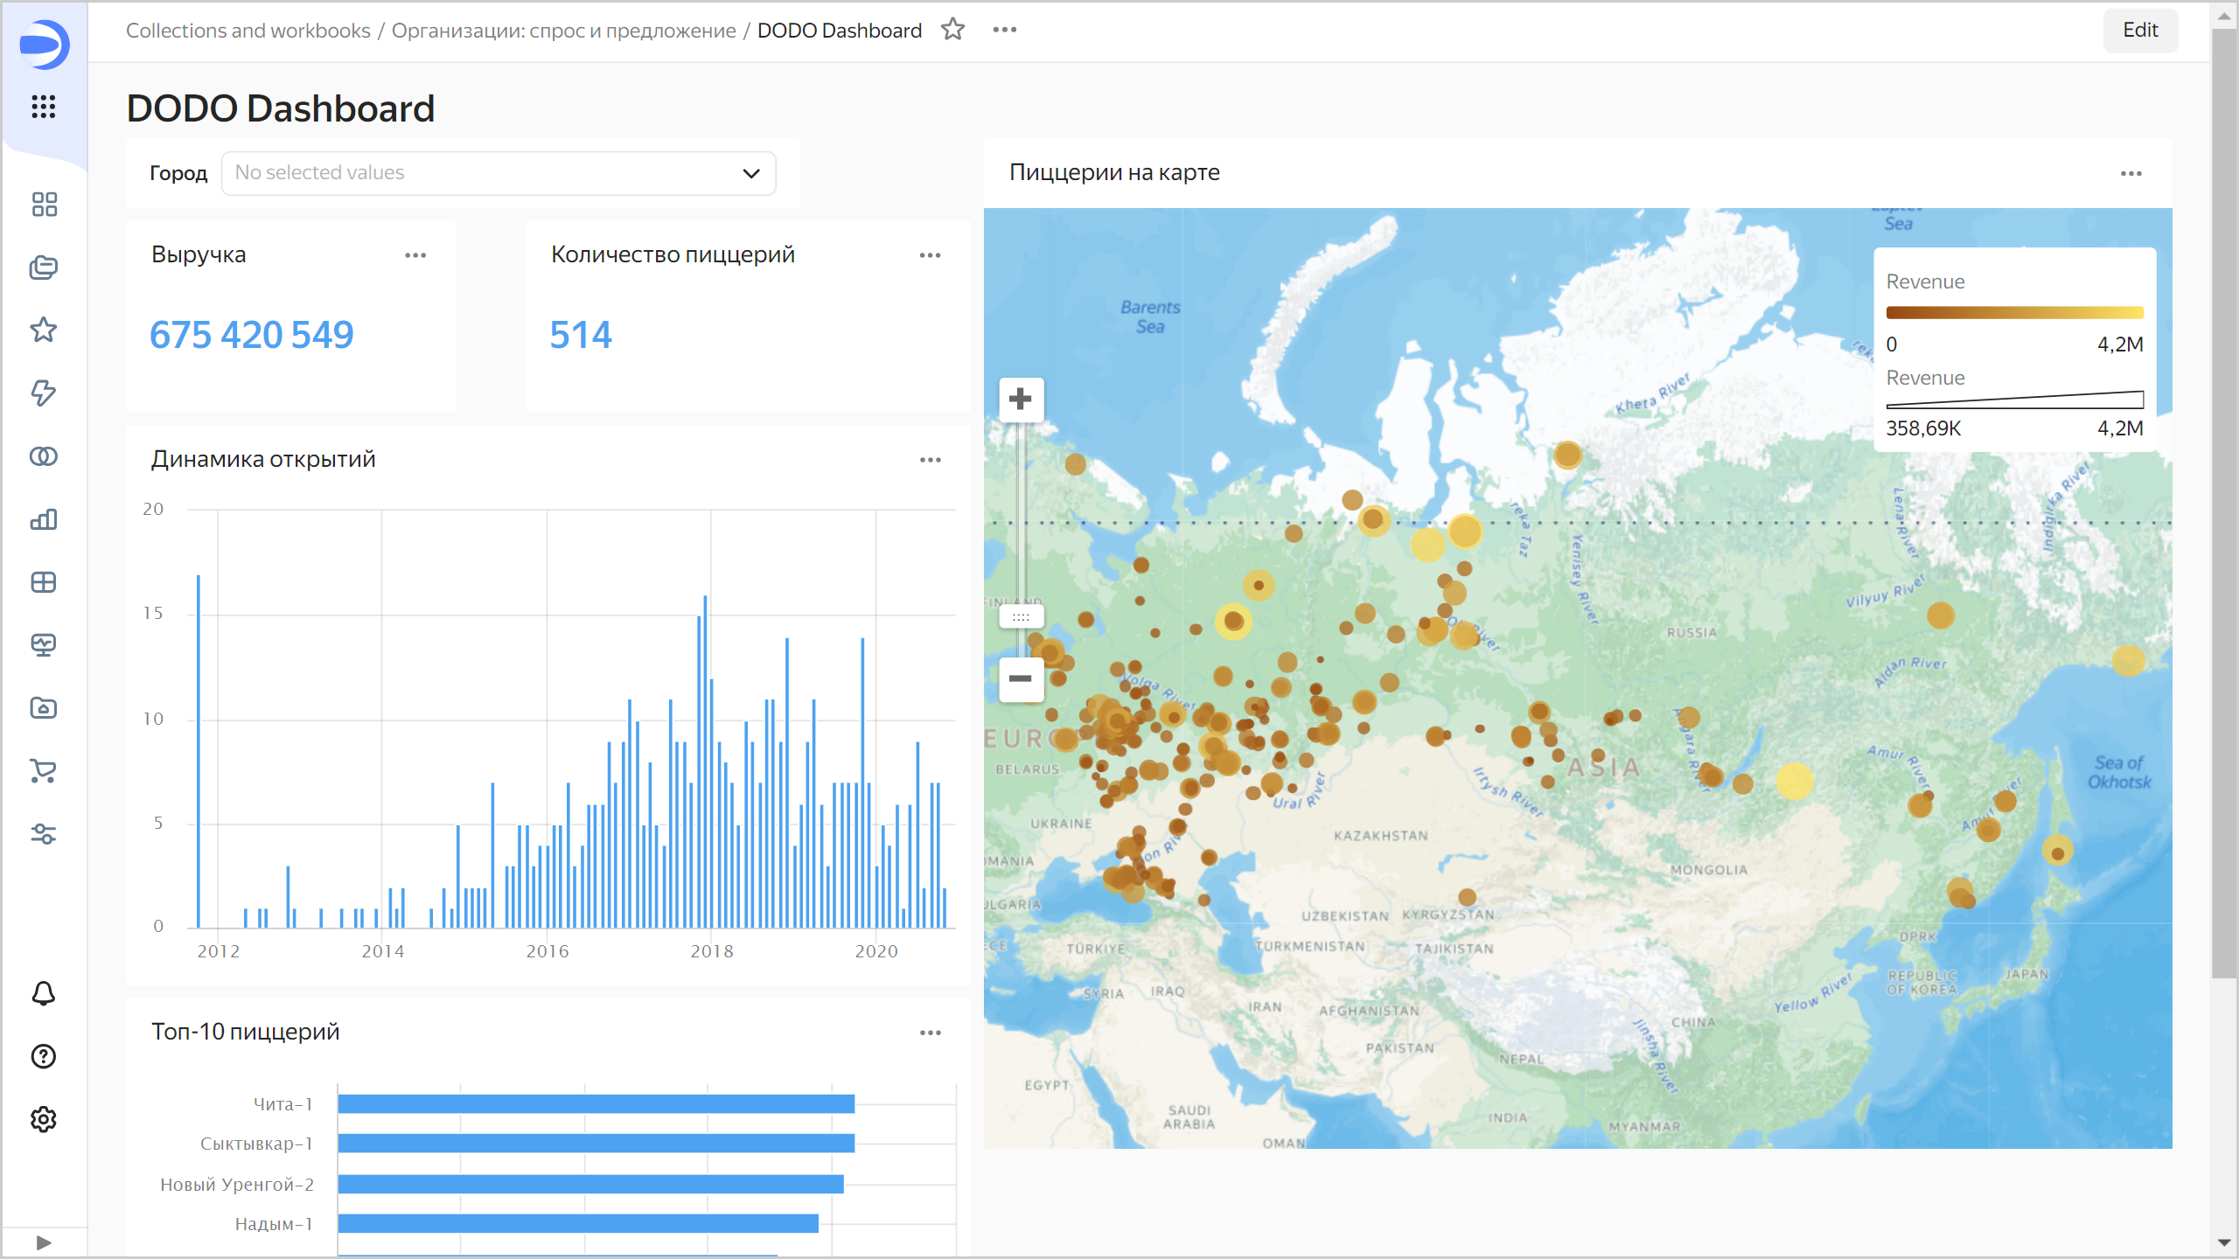
Task: Zoom out on the map
Action: (x=1020, y=678)
